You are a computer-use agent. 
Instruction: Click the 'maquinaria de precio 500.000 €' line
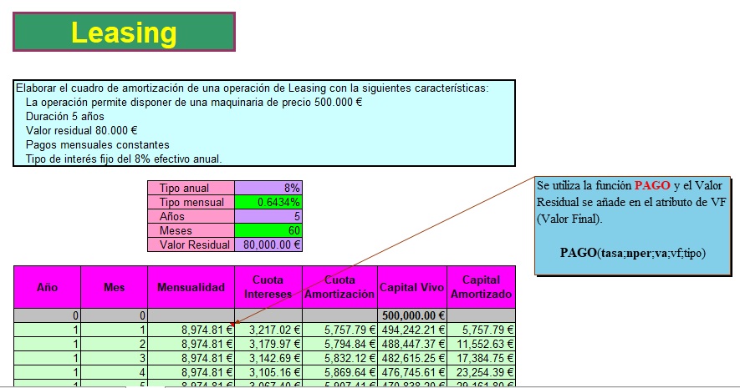194,102
